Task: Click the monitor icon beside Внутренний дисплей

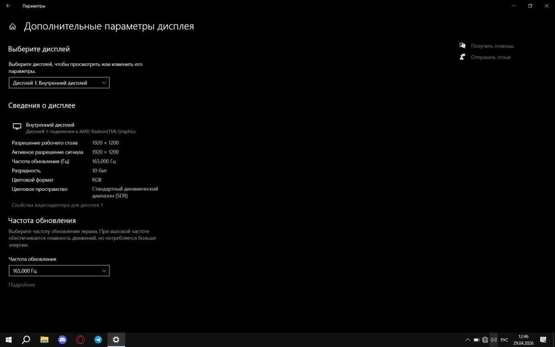Action: point(17,126)
